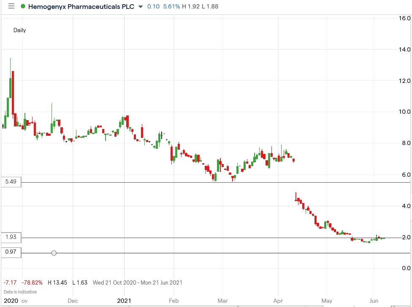Expand the Hemogenyx Pharmaceuticals PLC title

coord(81,6)
